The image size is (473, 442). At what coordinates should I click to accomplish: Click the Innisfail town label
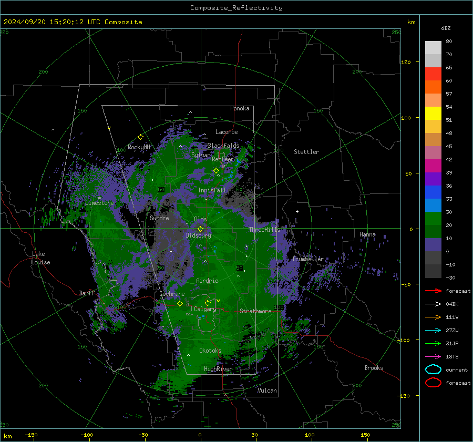pyautogui.click(x=212, y=190)
